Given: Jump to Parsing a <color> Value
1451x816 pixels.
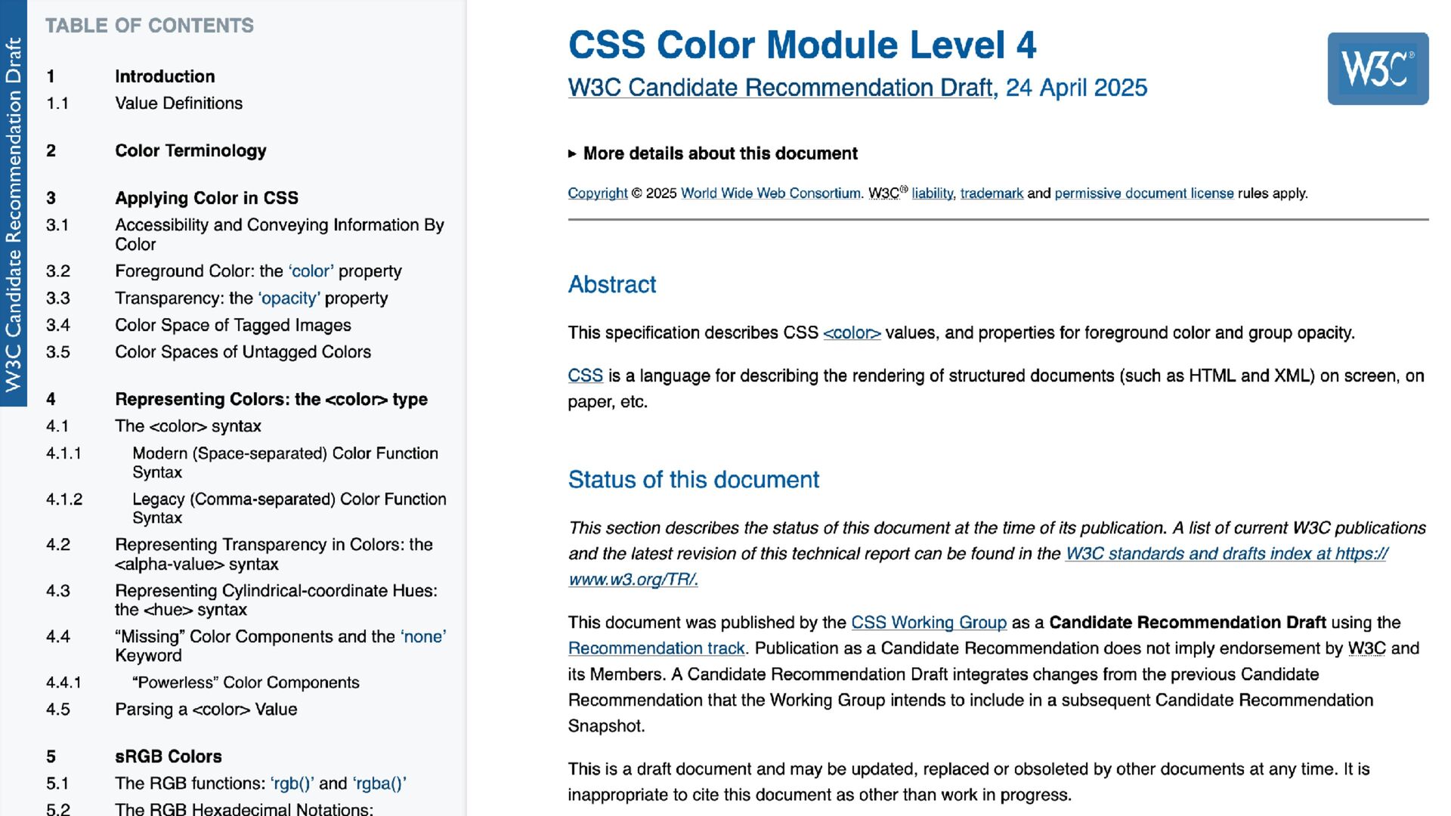Looking at the screenshot, I should point(206,709).
